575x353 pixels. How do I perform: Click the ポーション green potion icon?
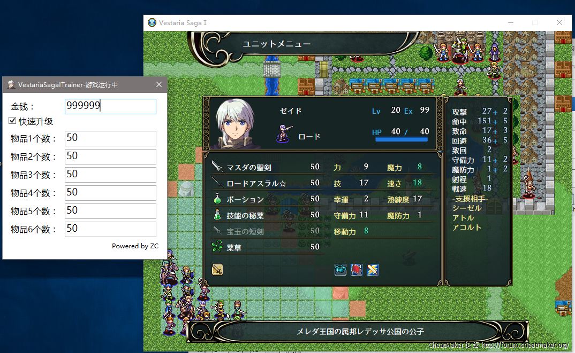tap(217, 199)
